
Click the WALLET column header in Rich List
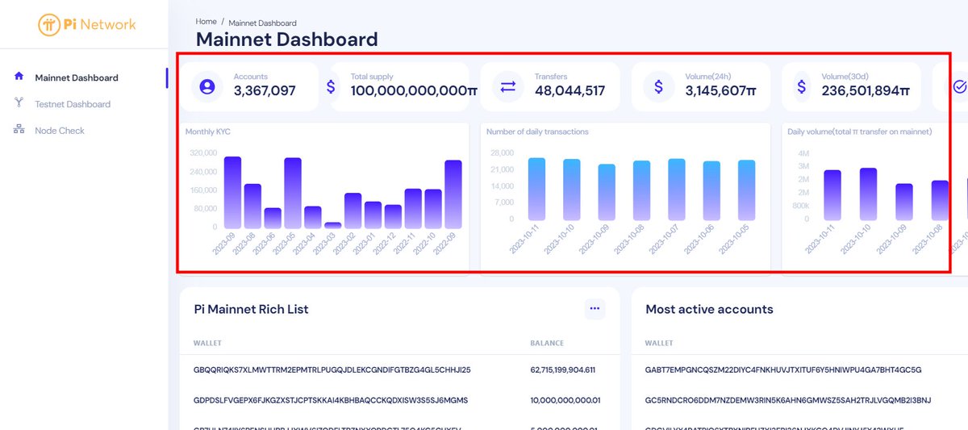(207, 343)
